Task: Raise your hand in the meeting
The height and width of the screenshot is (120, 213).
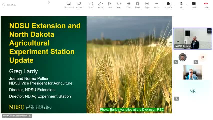Action: pos(109,5)
